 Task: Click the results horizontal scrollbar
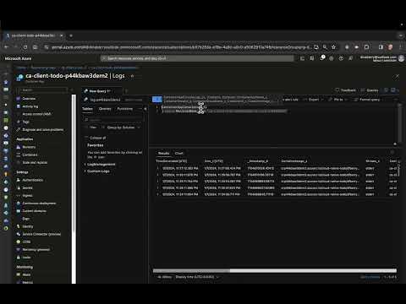(275, 271)
